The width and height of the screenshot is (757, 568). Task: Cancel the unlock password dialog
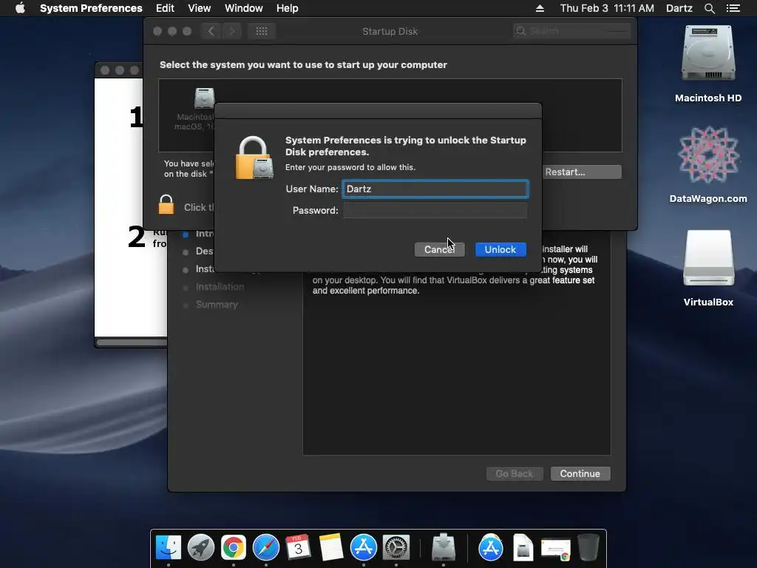[439, 249]
